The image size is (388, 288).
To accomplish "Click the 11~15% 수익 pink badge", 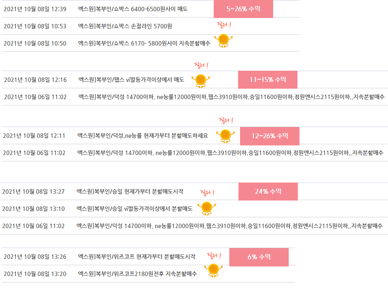I will point(268,79).
